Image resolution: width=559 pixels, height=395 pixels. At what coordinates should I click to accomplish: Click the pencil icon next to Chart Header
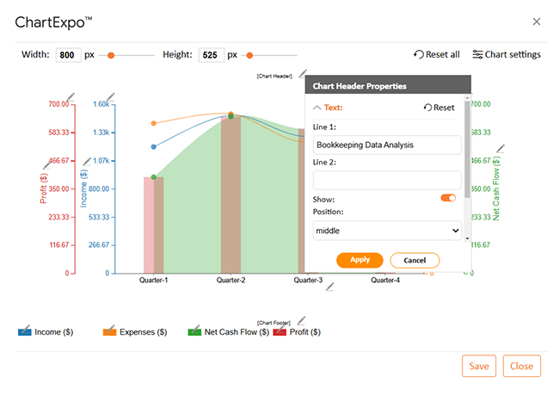(303, 74)
